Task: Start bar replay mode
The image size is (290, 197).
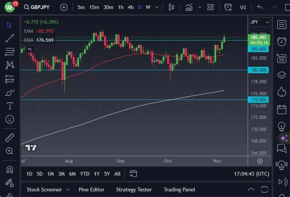Action: (243, 7)
